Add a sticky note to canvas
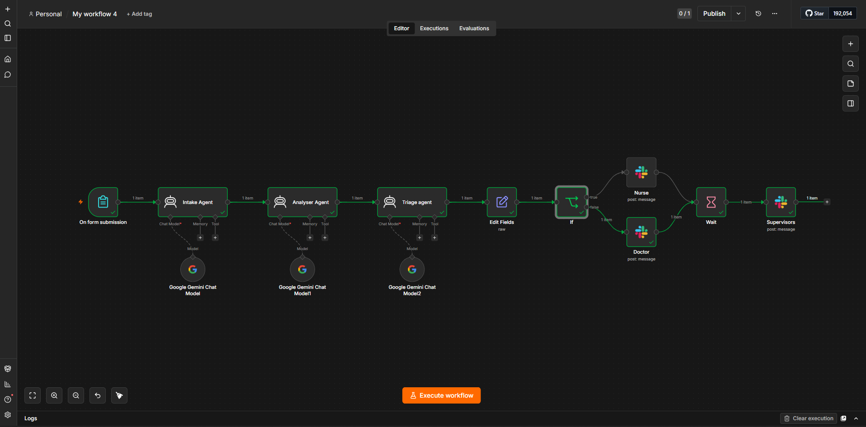The image size is (866, 427). (851, 84)
